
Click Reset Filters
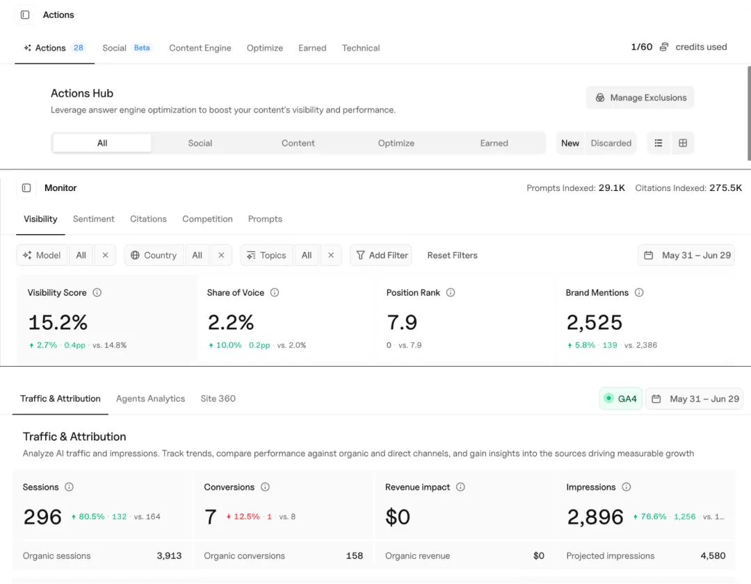(452, 256)
